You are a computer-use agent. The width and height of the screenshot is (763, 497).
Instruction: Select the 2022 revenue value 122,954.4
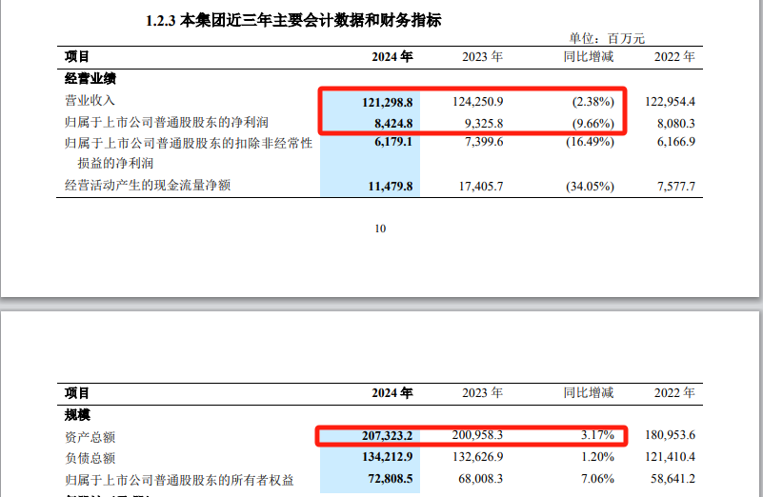tap(670, 102)
